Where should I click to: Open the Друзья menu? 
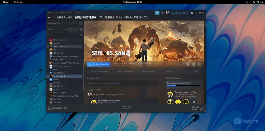pos(63,12)
